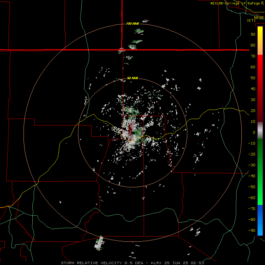Click the "20" value on the velocity scale
The image size is (265, 265).
pos(253,110)
